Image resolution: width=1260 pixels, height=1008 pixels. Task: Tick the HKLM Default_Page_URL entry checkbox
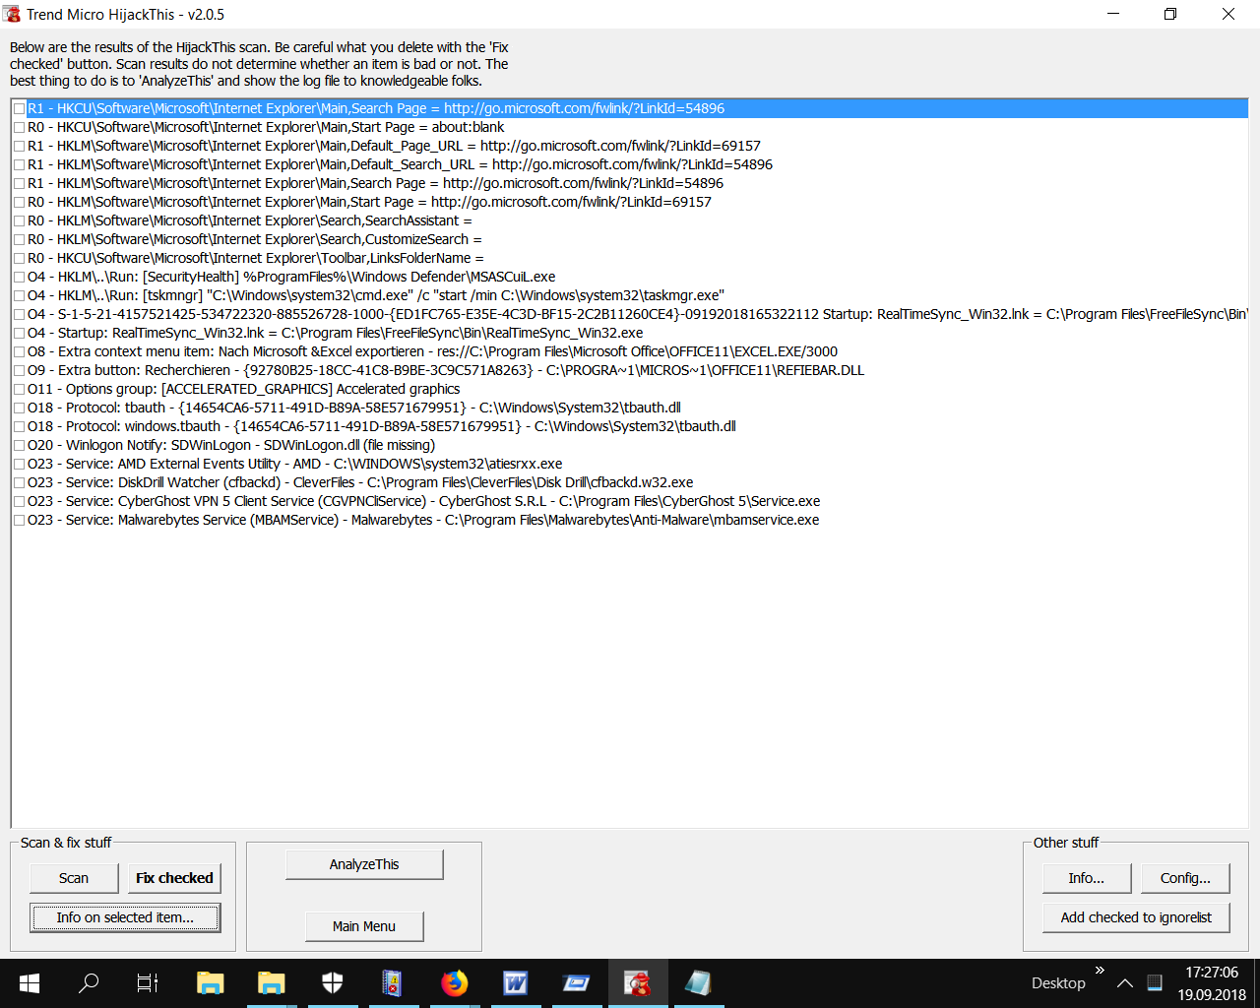point(19,146)
